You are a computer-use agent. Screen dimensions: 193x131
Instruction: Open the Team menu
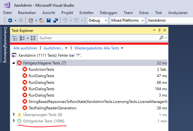[128, 13]
